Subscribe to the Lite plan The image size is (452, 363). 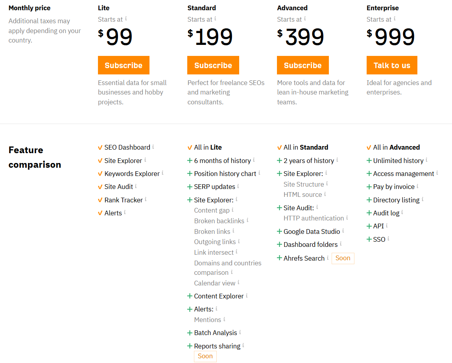(124, 65)
